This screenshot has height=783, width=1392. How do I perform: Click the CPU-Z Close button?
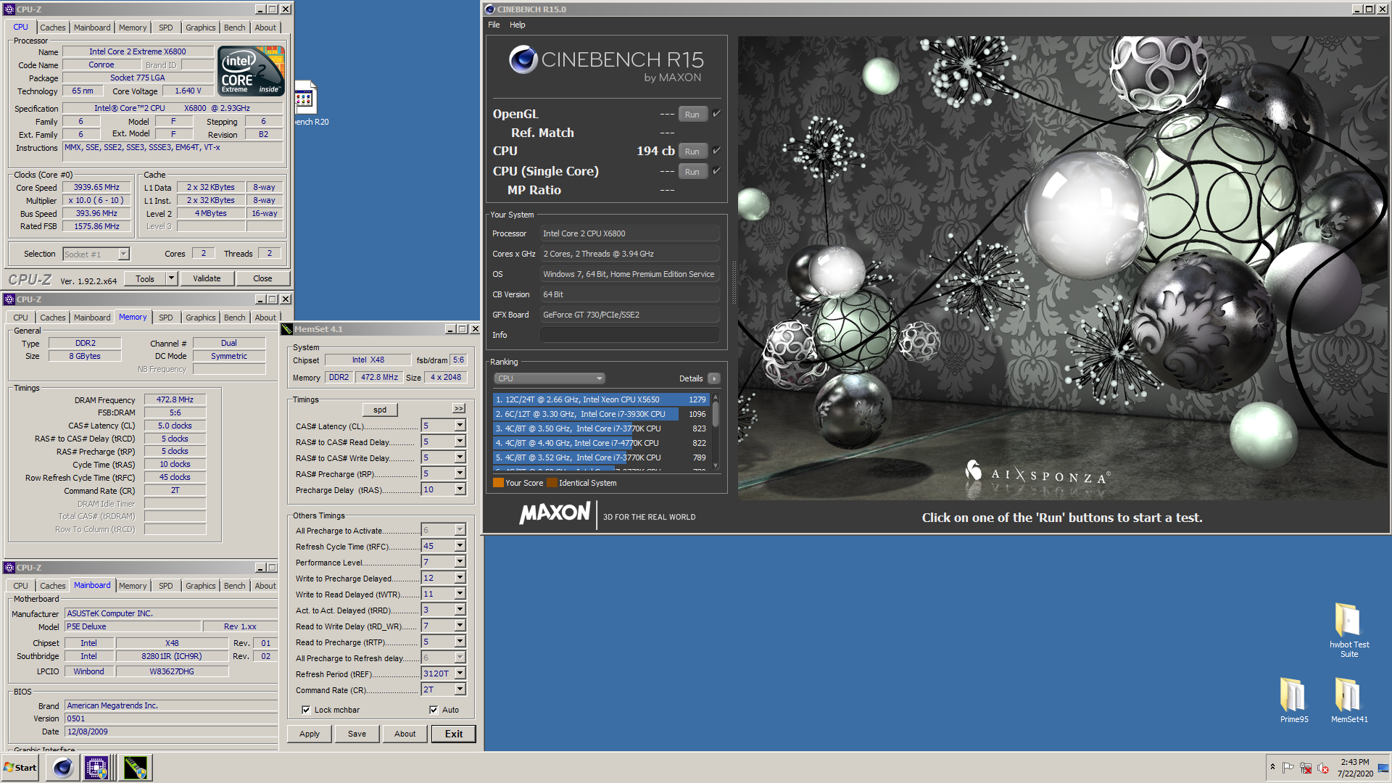(262, 278)
